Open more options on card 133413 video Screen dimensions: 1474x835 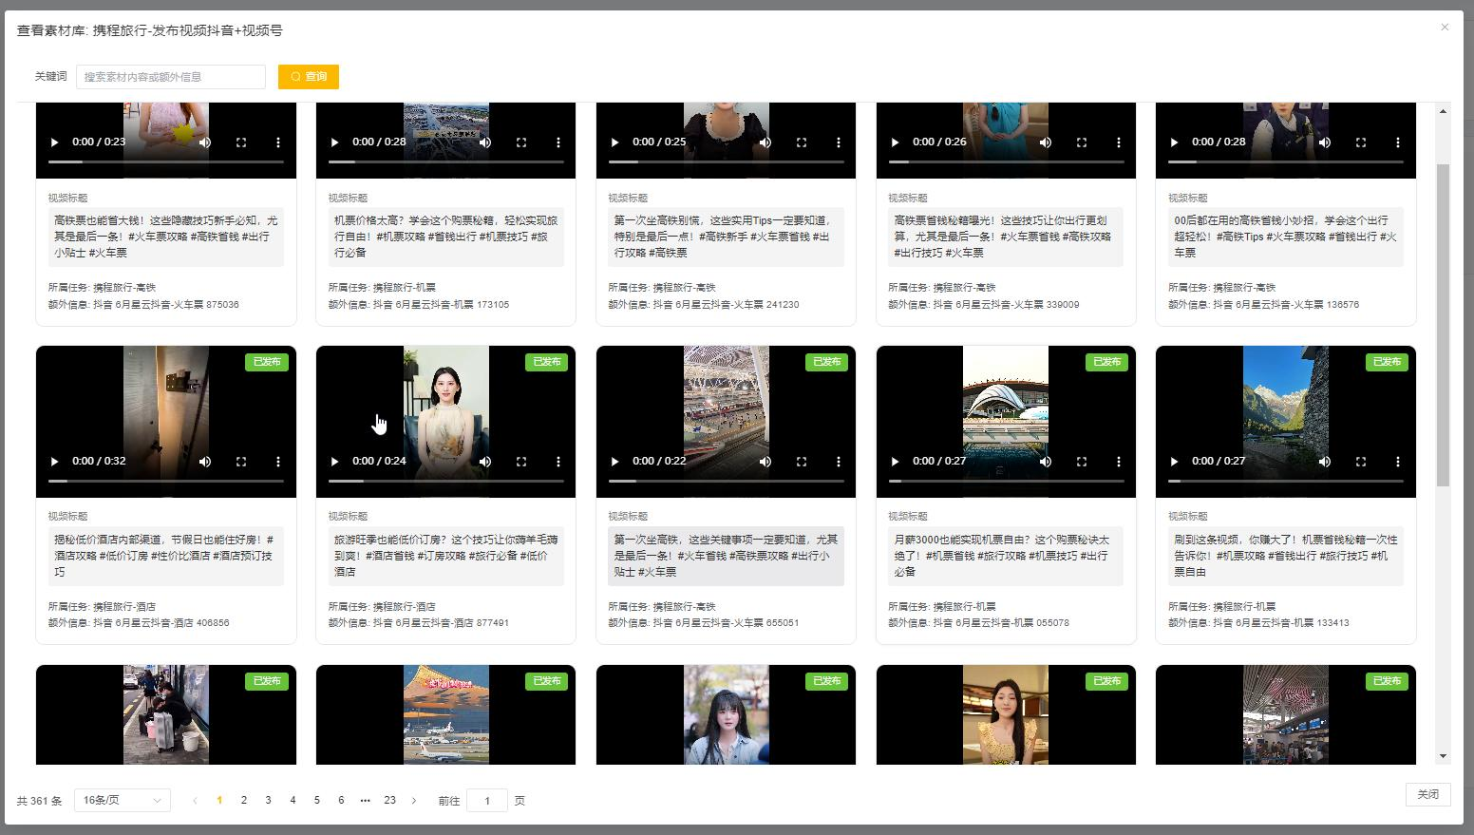click(x=1398, y=462)
